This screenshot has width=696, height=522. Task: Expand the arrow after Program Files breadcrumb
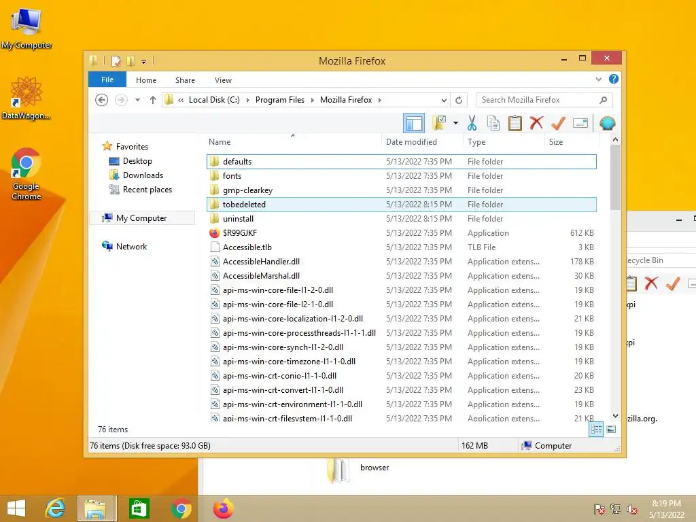pyautogui.click(x=312, y=100)
